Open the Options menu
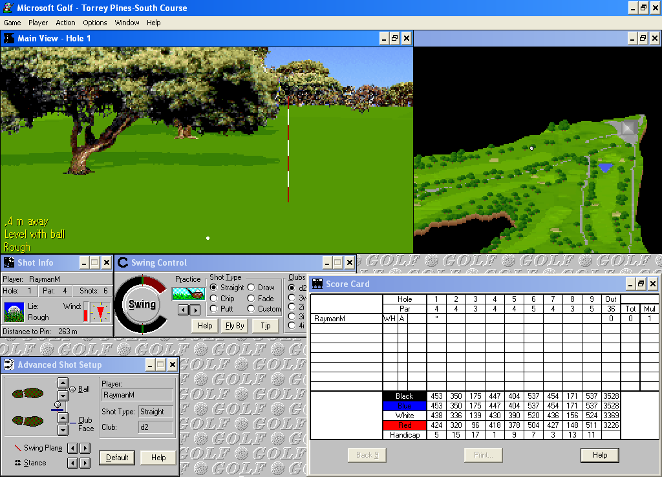Viewport: 662px width, 477px height. [x=95, y=23]
